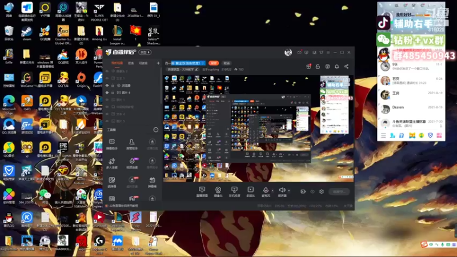Click the WeChat logo in the QQ overlay
457x257 pixels.
coord(383,40)
